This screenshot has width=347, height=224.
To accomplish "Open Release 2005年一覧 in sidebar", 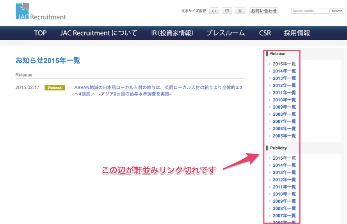I will [x=284, y=136].
